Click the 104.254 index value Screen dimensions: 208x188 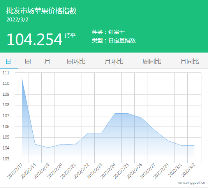click(35, 39)
